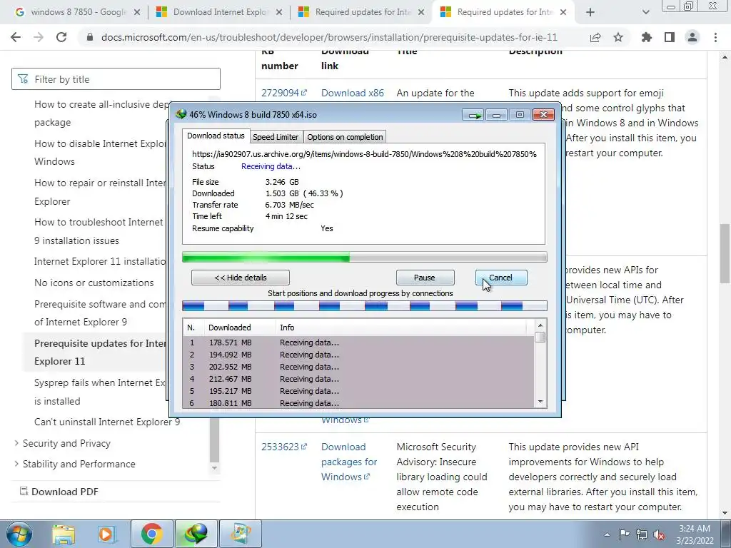Click the Chrome taskbar icon
Screen dimensions: 731x548
(151, 534)
